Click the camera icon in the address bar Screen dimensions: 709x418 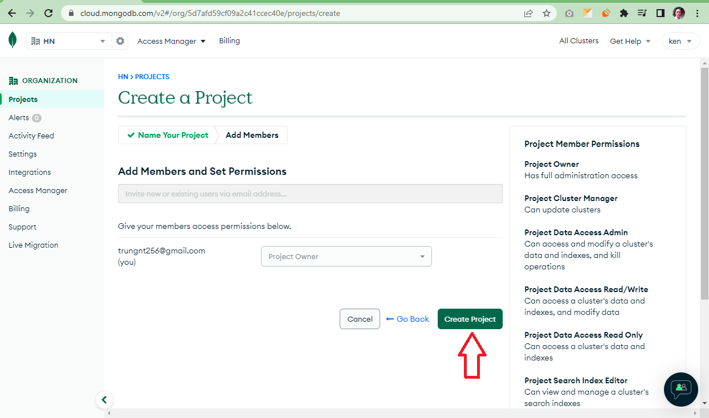coord(569,12)
